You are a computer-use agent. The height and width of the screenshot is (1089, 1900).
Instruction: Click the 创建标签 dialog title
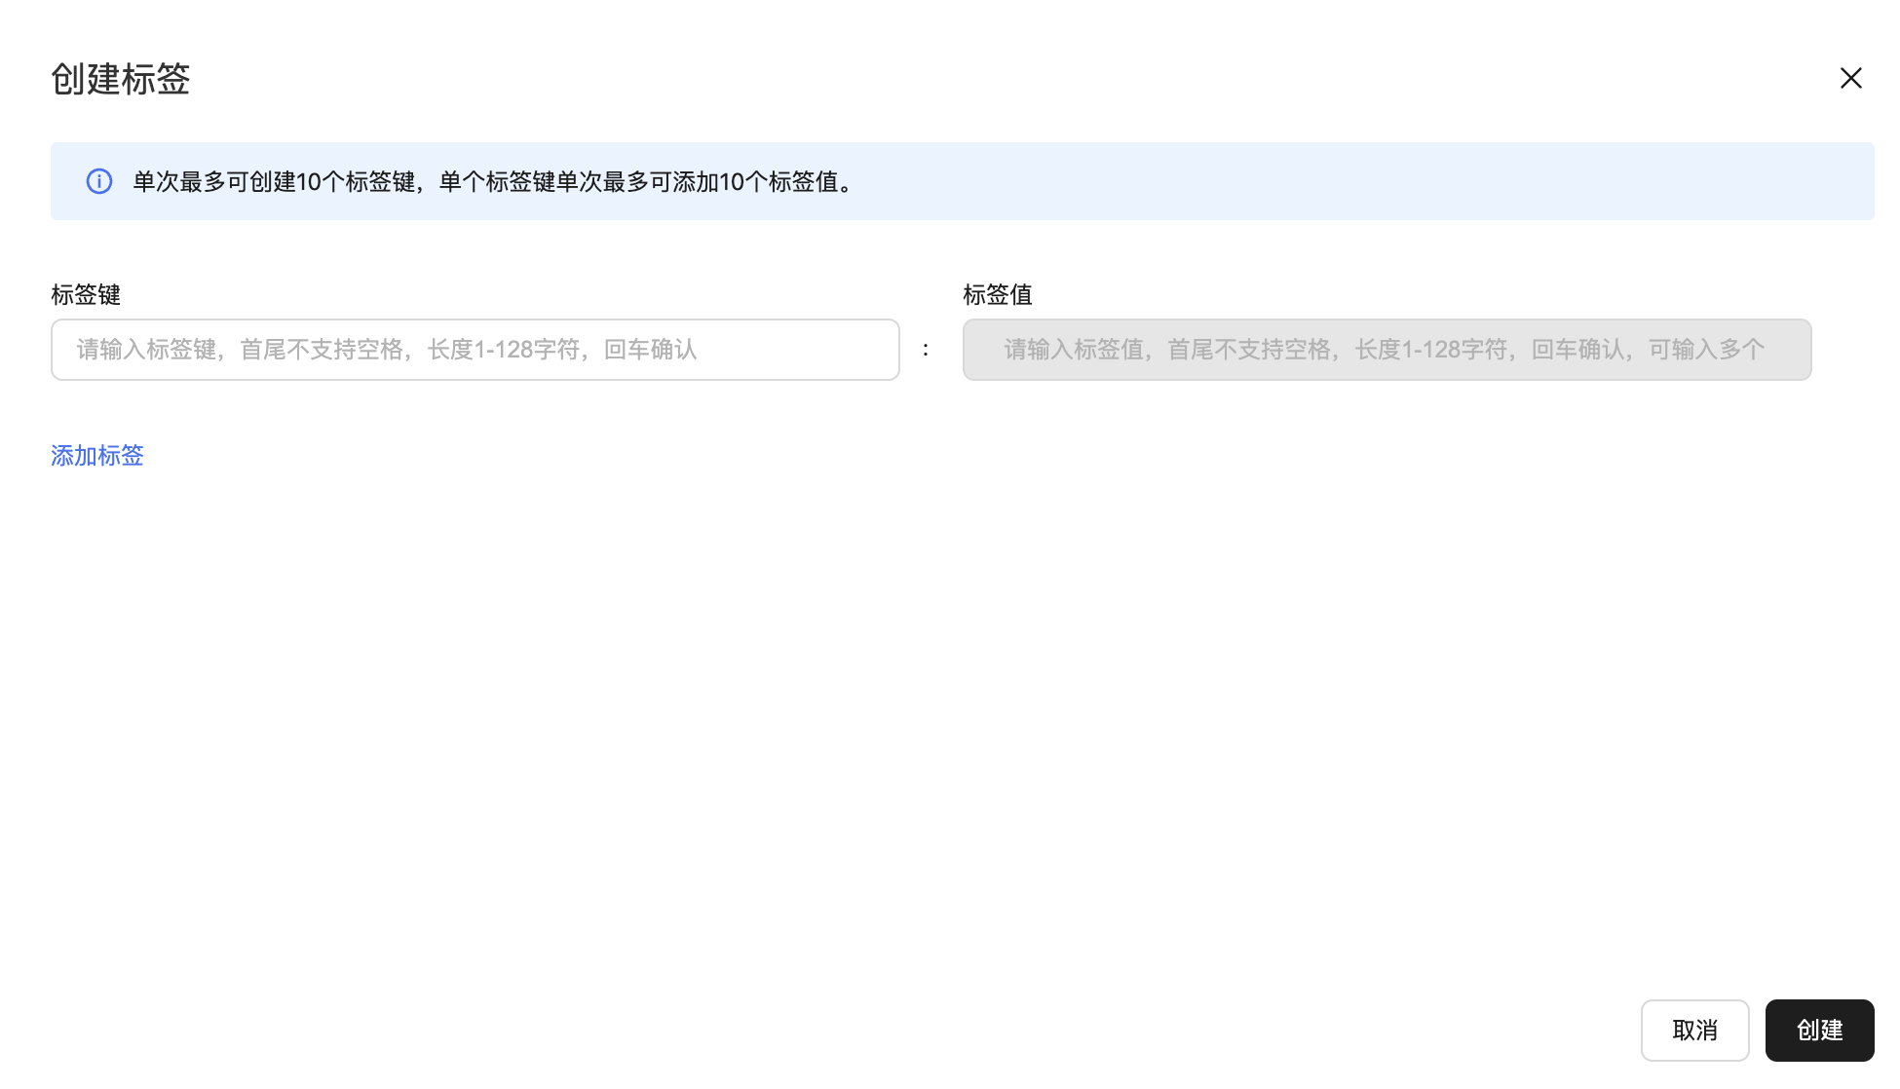click(121, 79)
